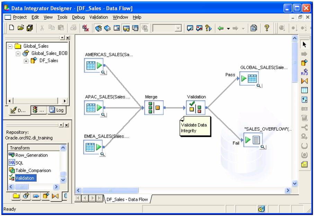View data via GLOBAL_SALES magnifier icon
The image size is (314, 216).
coord(259,86)
